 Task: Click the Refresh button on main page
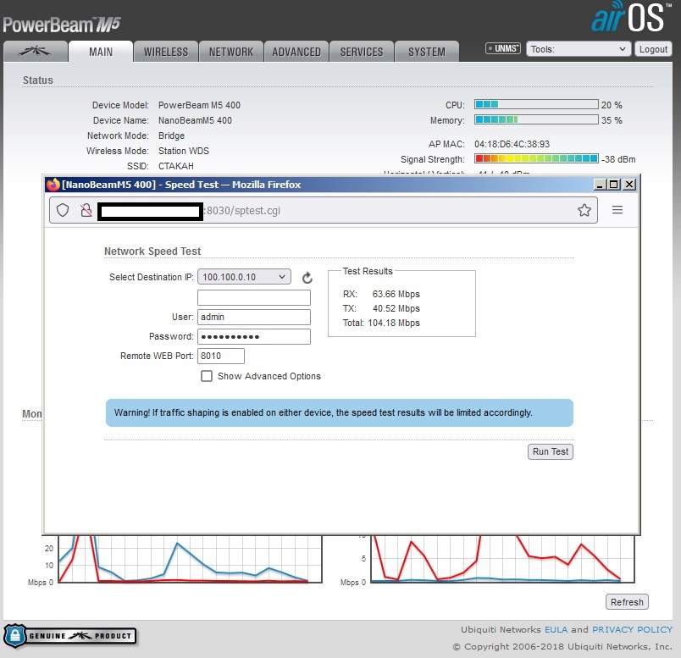(627, 602)
